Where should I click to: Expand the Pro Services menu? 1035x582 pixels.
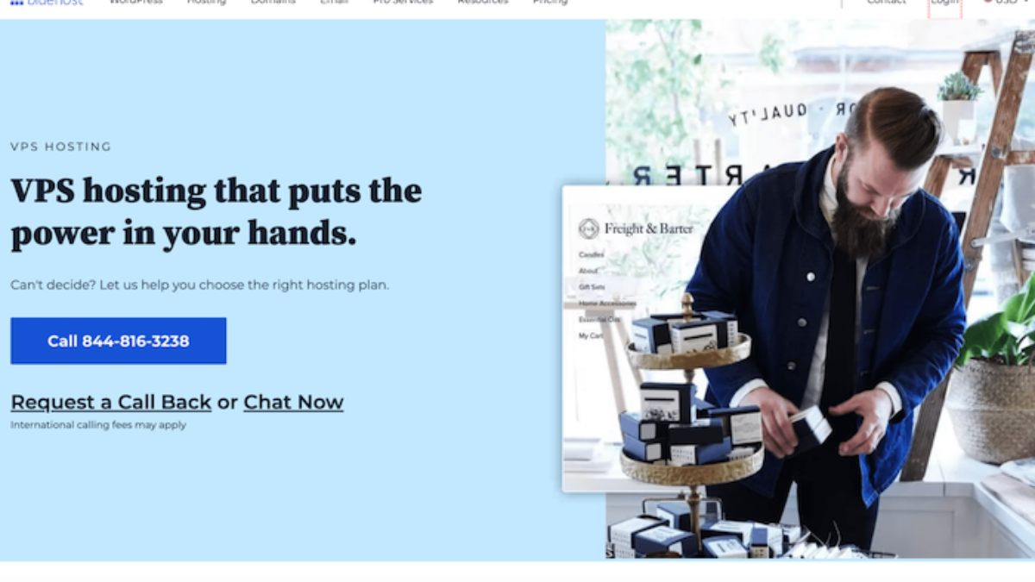pos(403,3)
